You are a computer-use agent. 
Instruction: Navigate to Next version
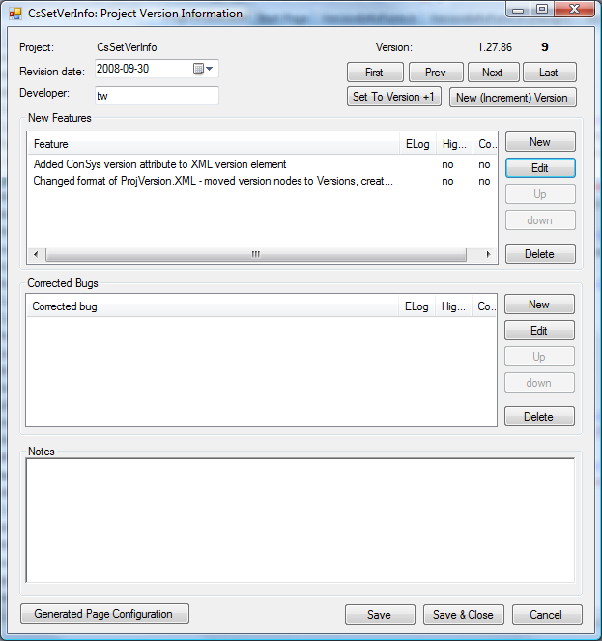click(x=492, y=73)
